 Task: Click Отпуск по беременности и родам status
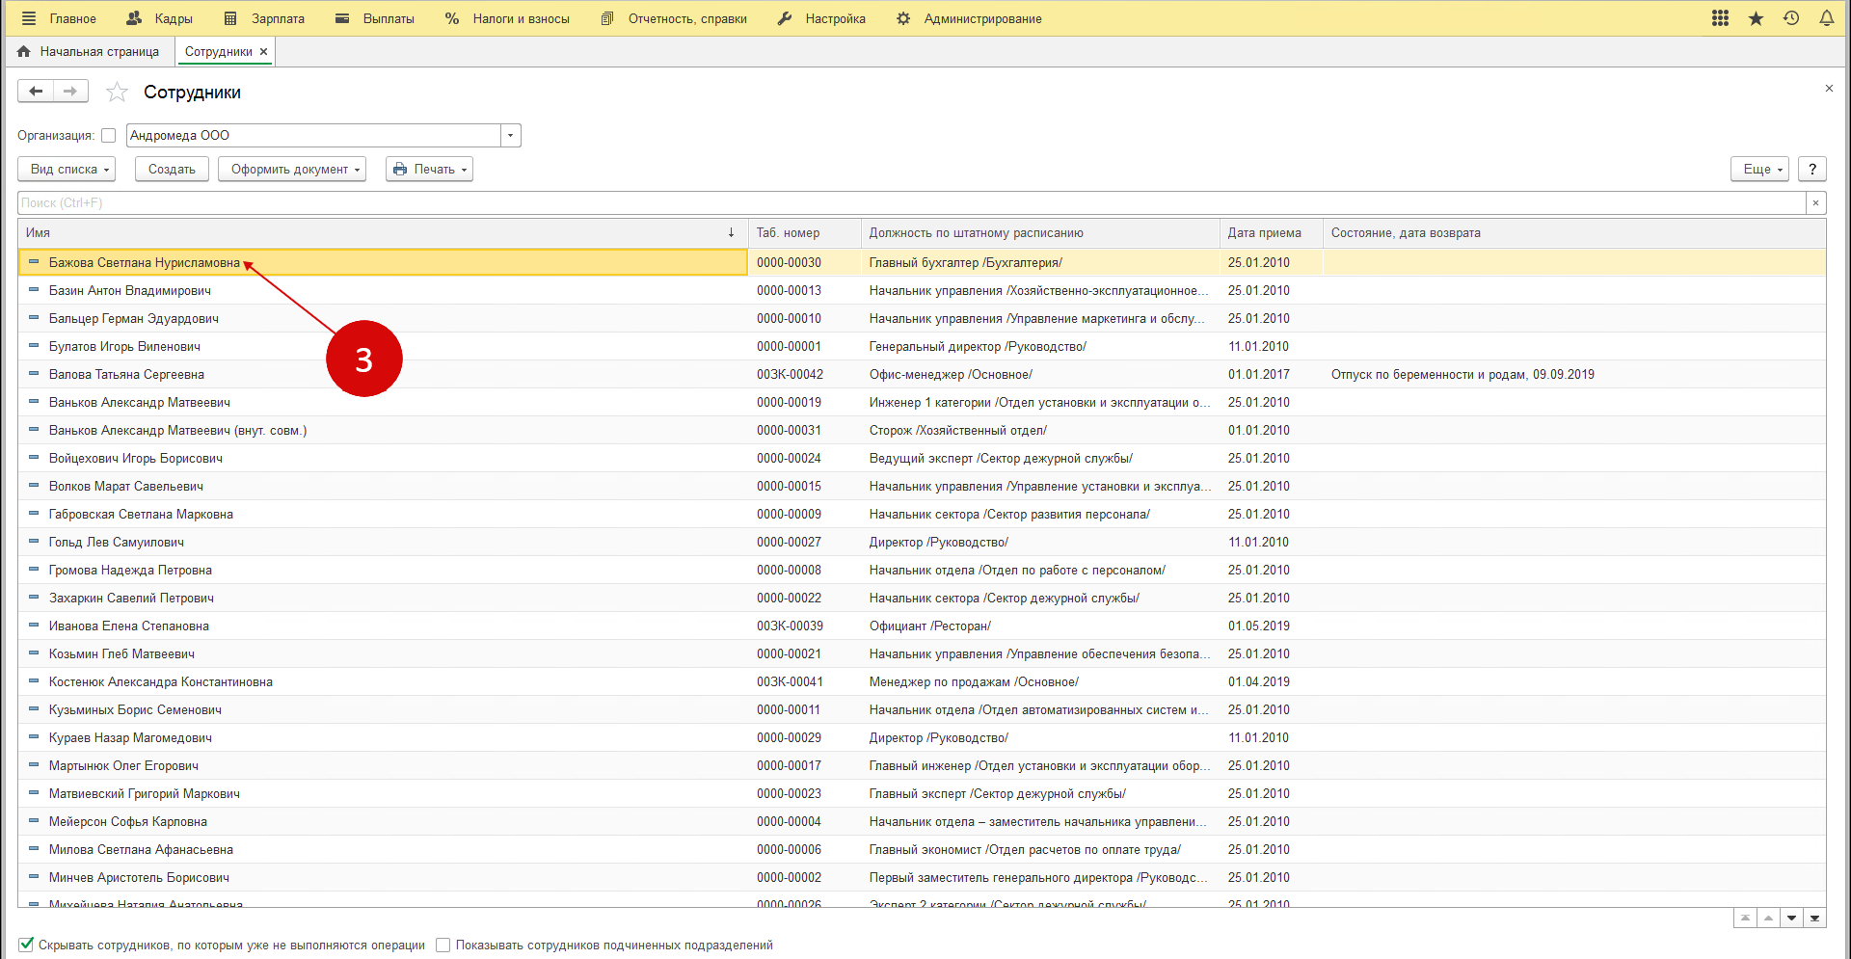point(1462,374)
